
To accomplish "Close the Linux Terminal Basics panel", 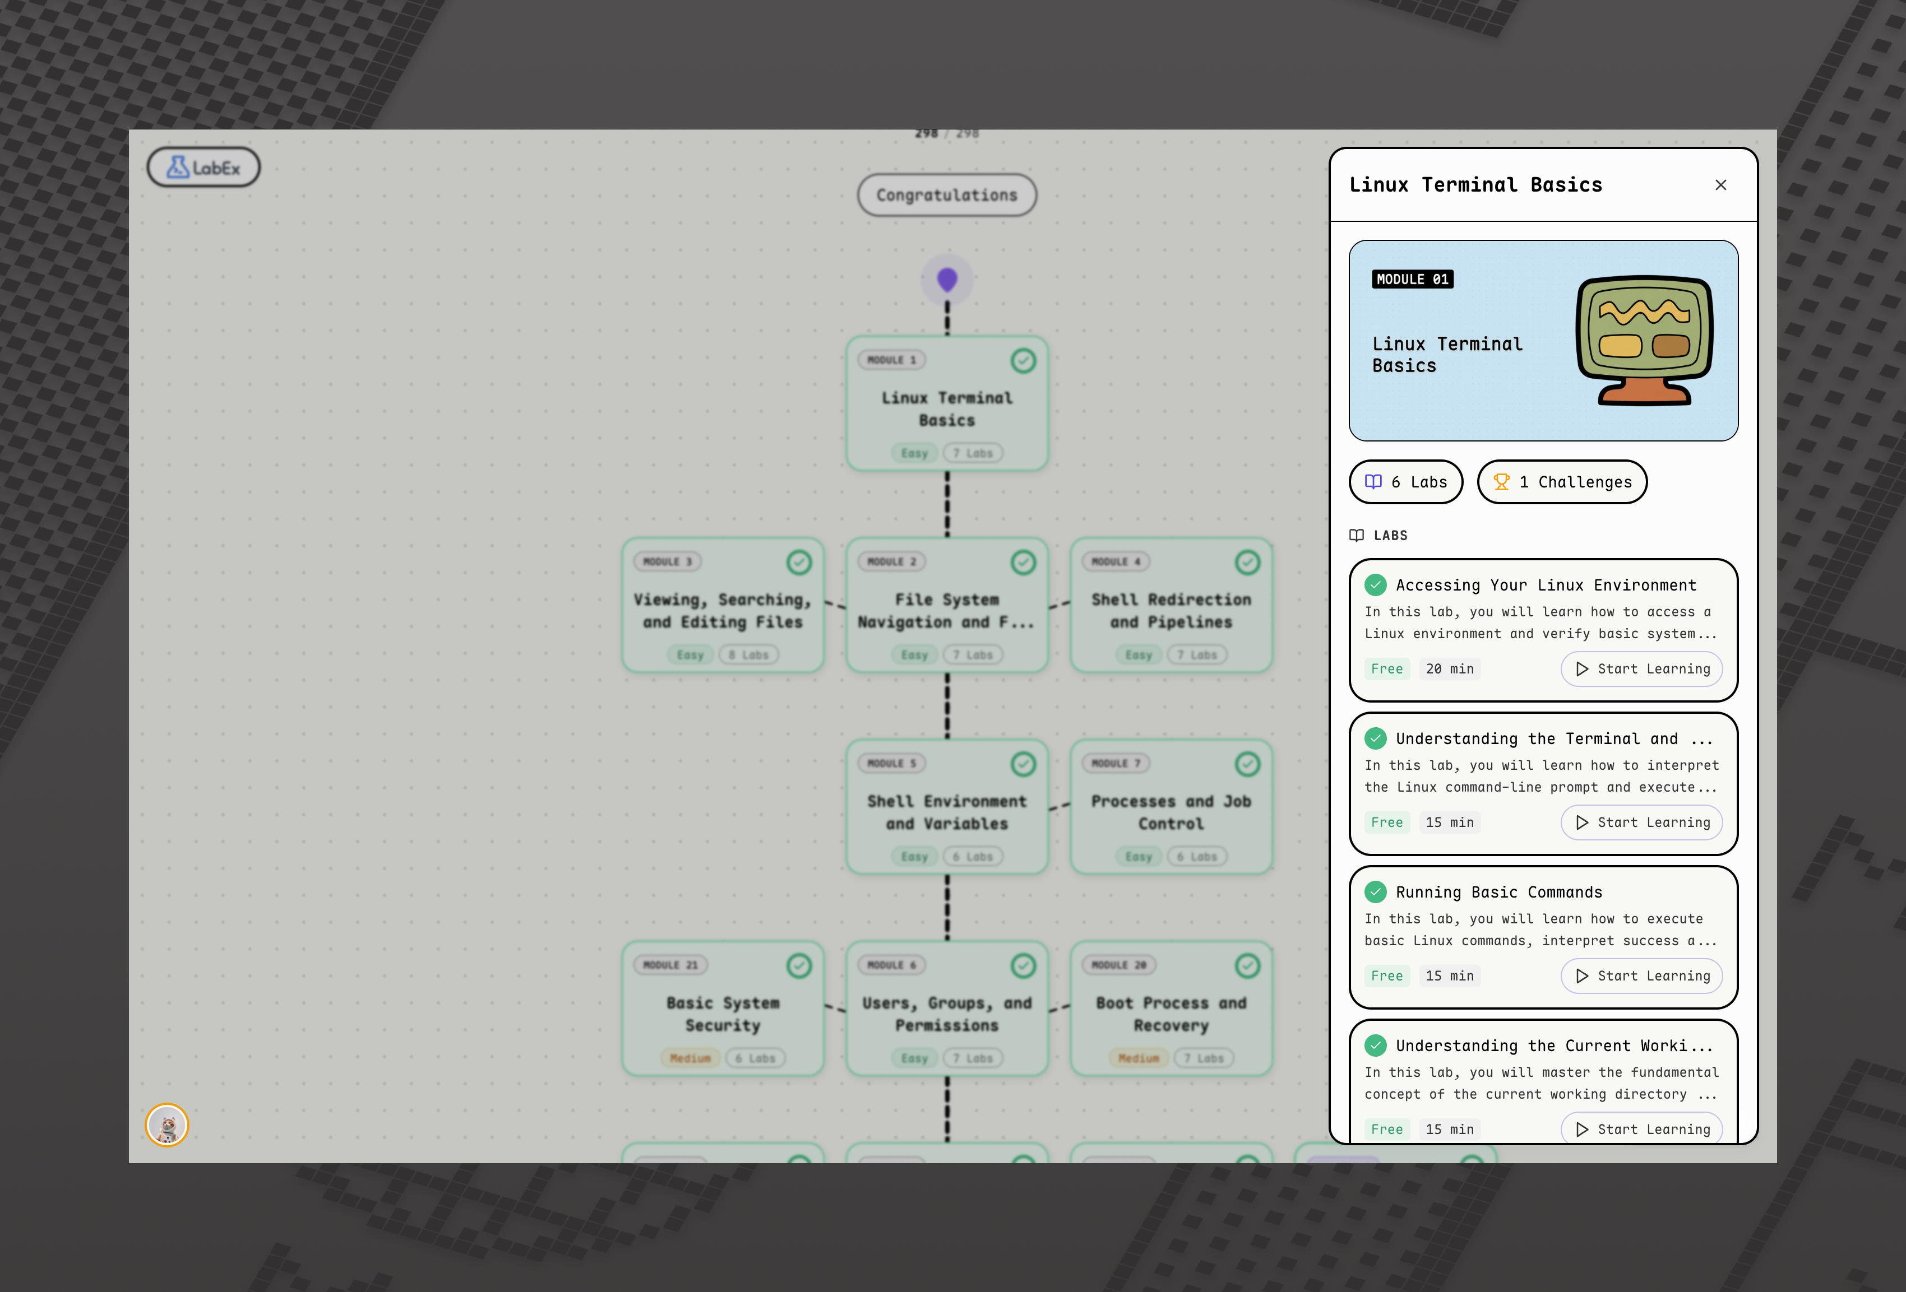I will point(1720,184).
